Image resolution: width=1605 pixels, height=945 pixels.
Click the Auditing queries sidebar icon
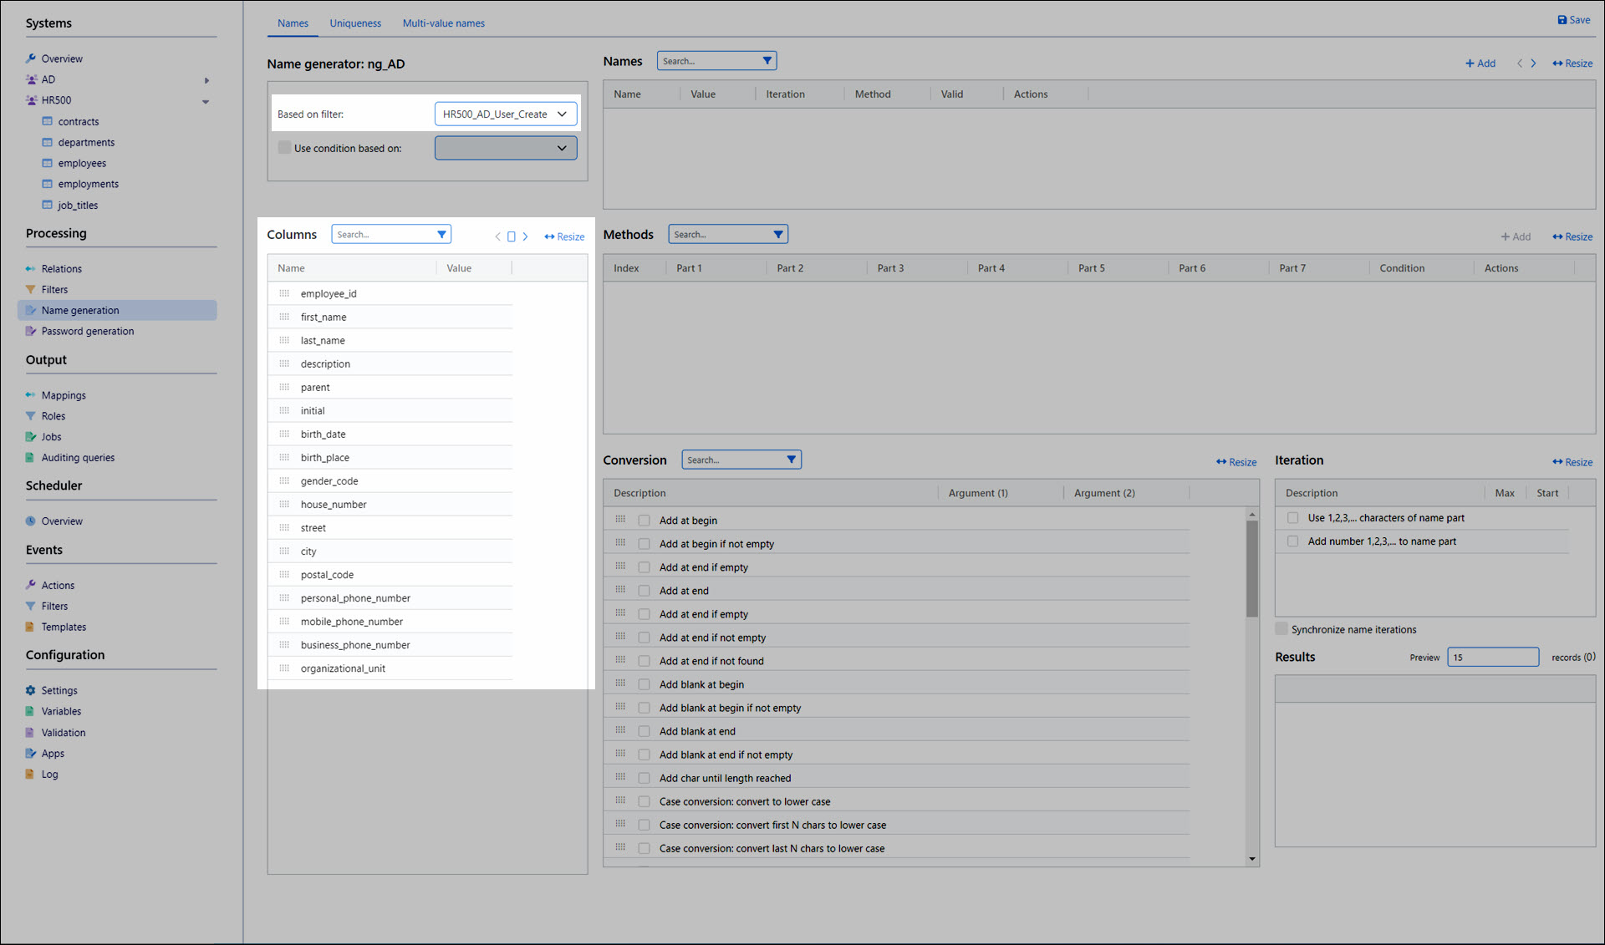(31, 457)
